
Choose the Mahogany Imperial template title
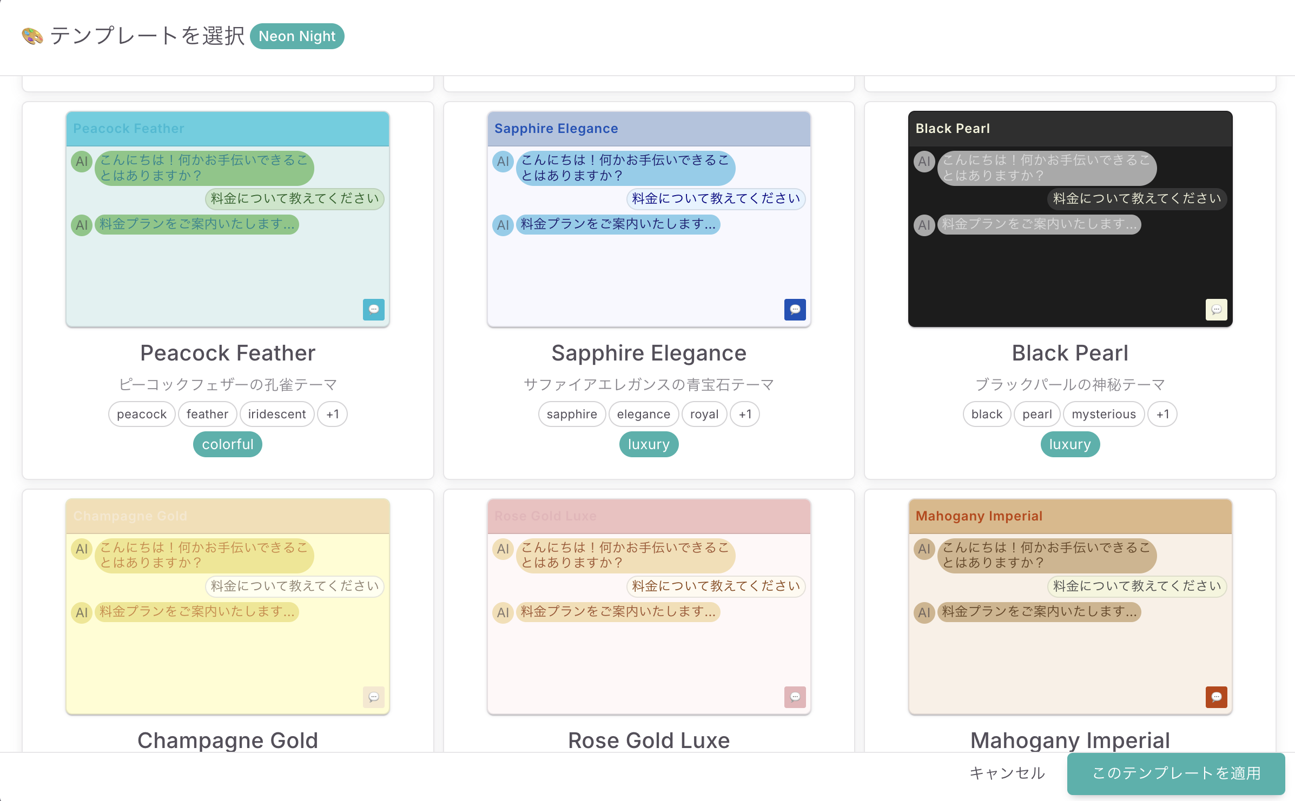click(1070, 740)
